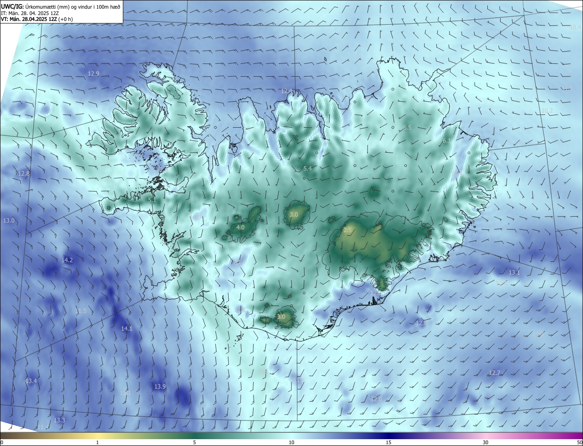583x446 pixels.
Task: Click the 12.0 value south of Iceland
Action: [x=376, y=399]
